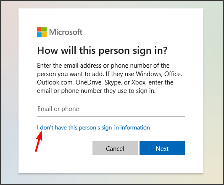
Task: Click the Microsoft four-square logo
Action: 42,32
